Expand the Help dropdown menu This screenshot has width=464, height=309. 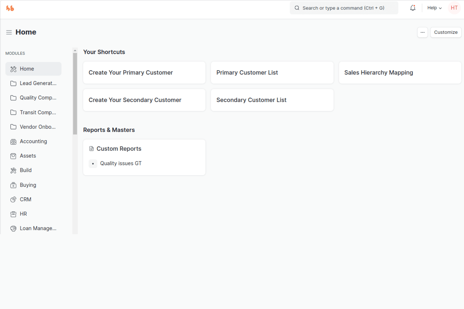pos(434,8)
